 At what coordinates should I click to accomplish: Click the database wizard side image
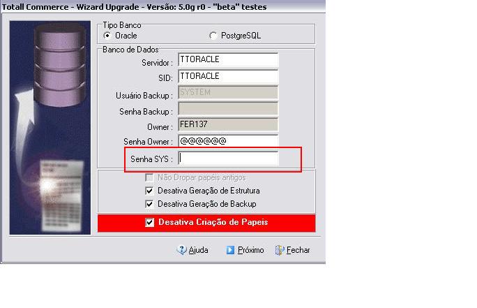pos(50,128)
